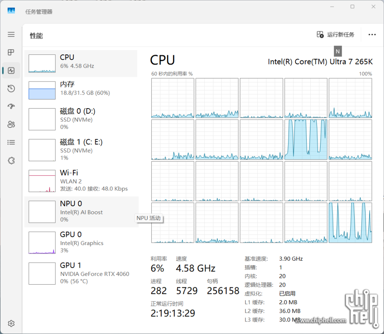Open the three-dot more options menu
384x334 pixels.
pyautogui.click(x=372, y=35)
